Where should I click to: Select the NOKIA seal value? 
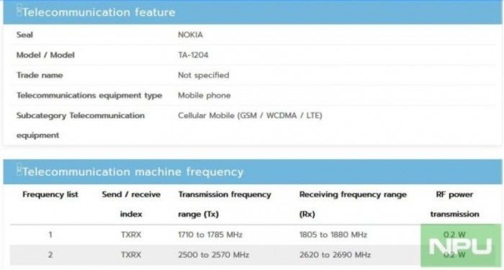190,35
